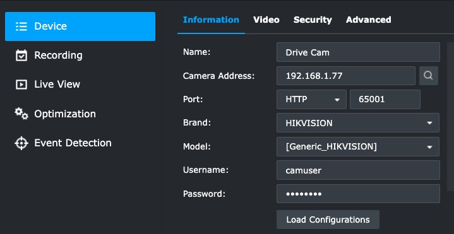Click the Camera Address field
This screenshot has width=454, height=234.
click(346, 76)
